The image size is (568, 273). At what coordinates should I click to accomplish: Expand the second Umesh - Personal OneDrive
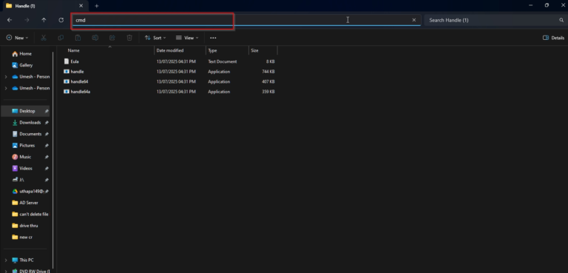pos(6,88)
